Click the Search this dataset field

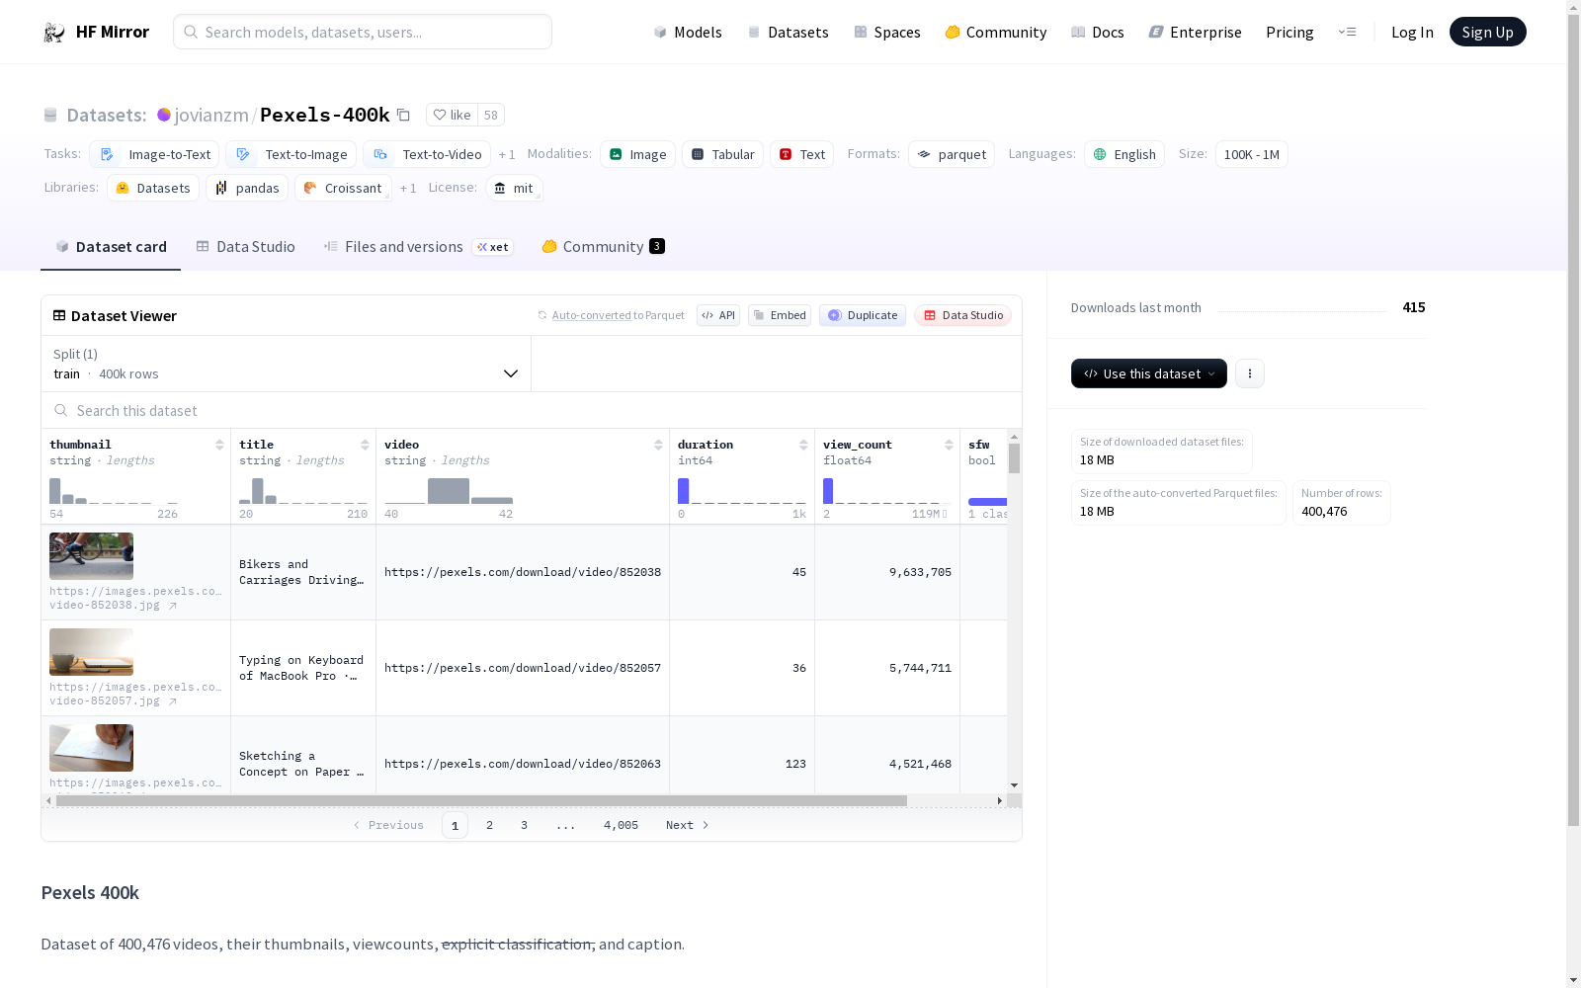[532, 410]
